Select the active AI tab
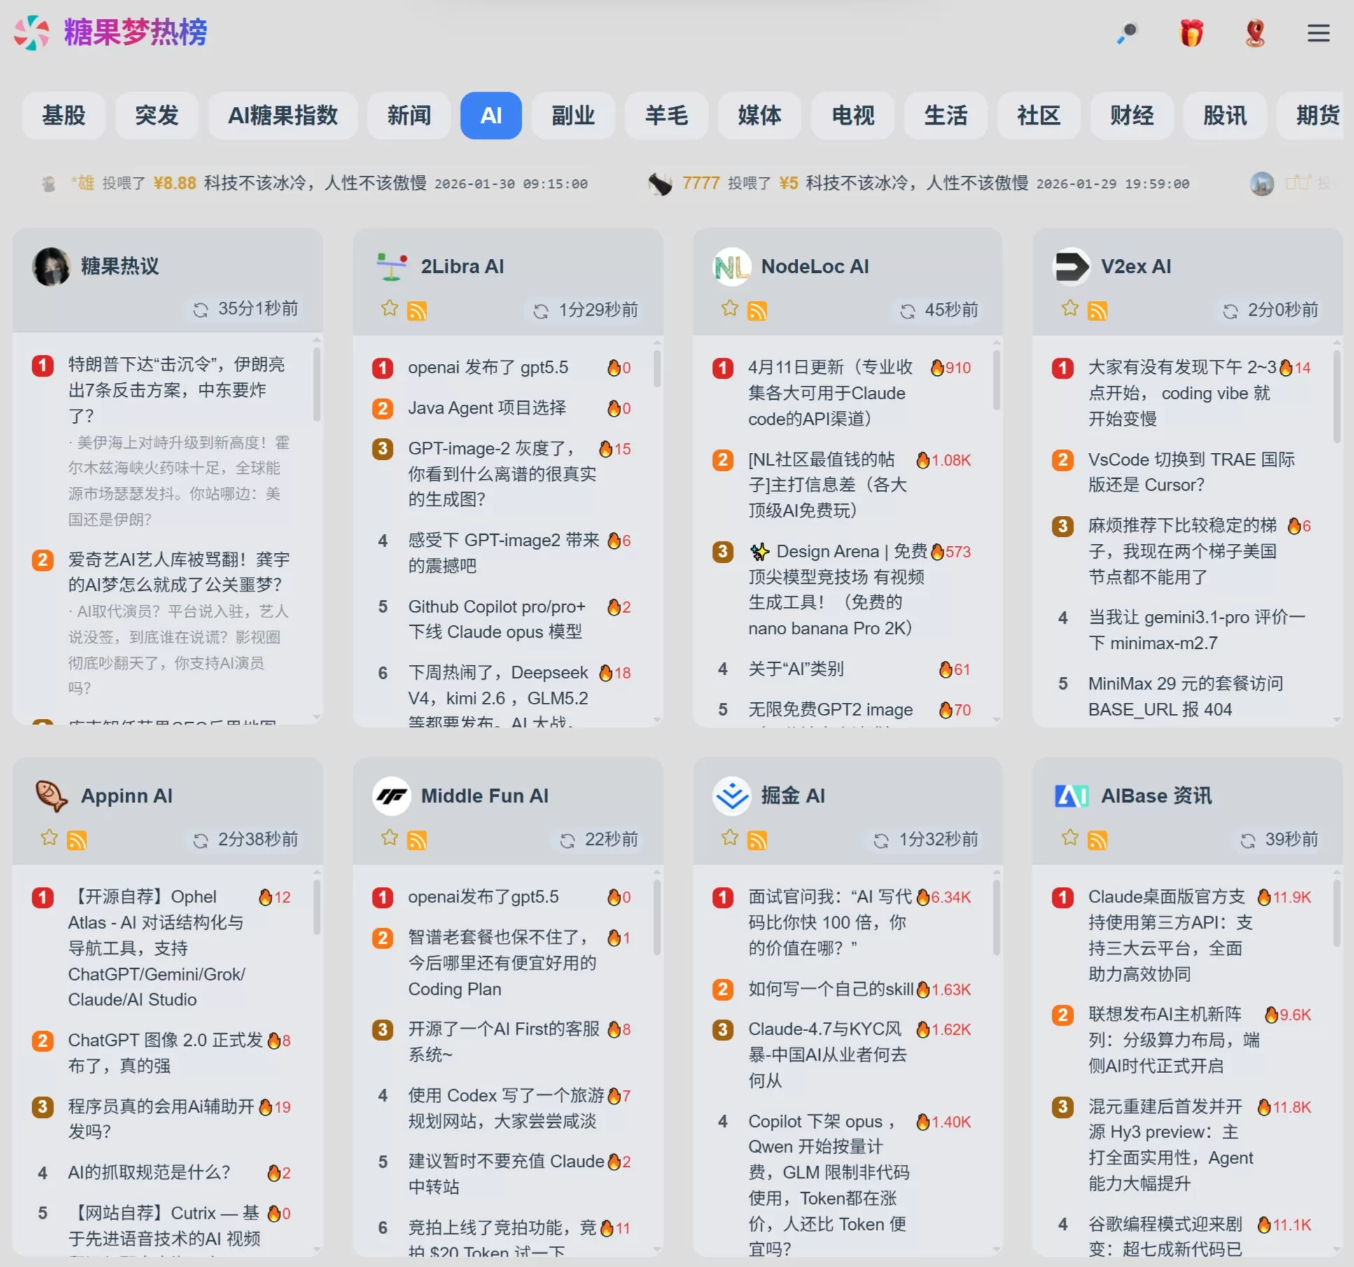The width and height of the screenshot is (1354, 1267). [x=491, y=115]
